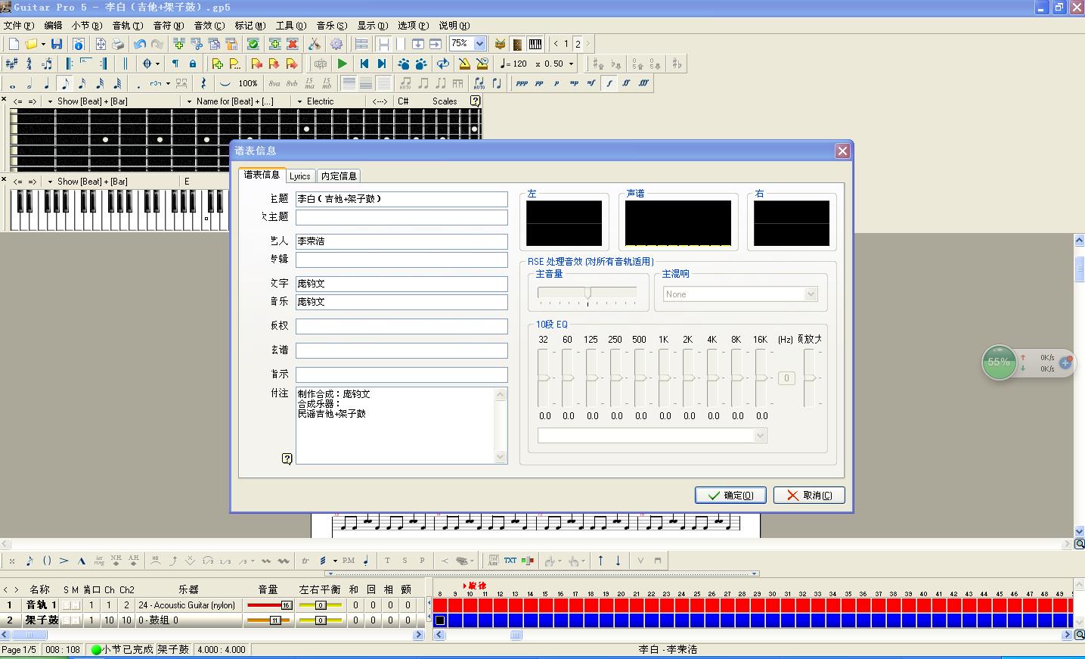Click the add track green plus icon
This screenshot has width=1085, height=659.
click(x=275, y=44)
